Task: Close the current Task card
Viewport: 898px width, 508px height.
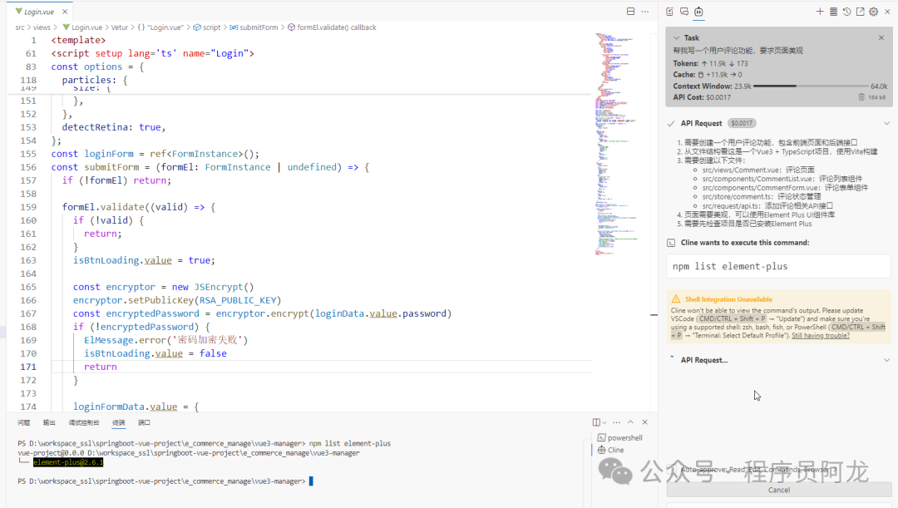Action: click(x=881, y=37)
